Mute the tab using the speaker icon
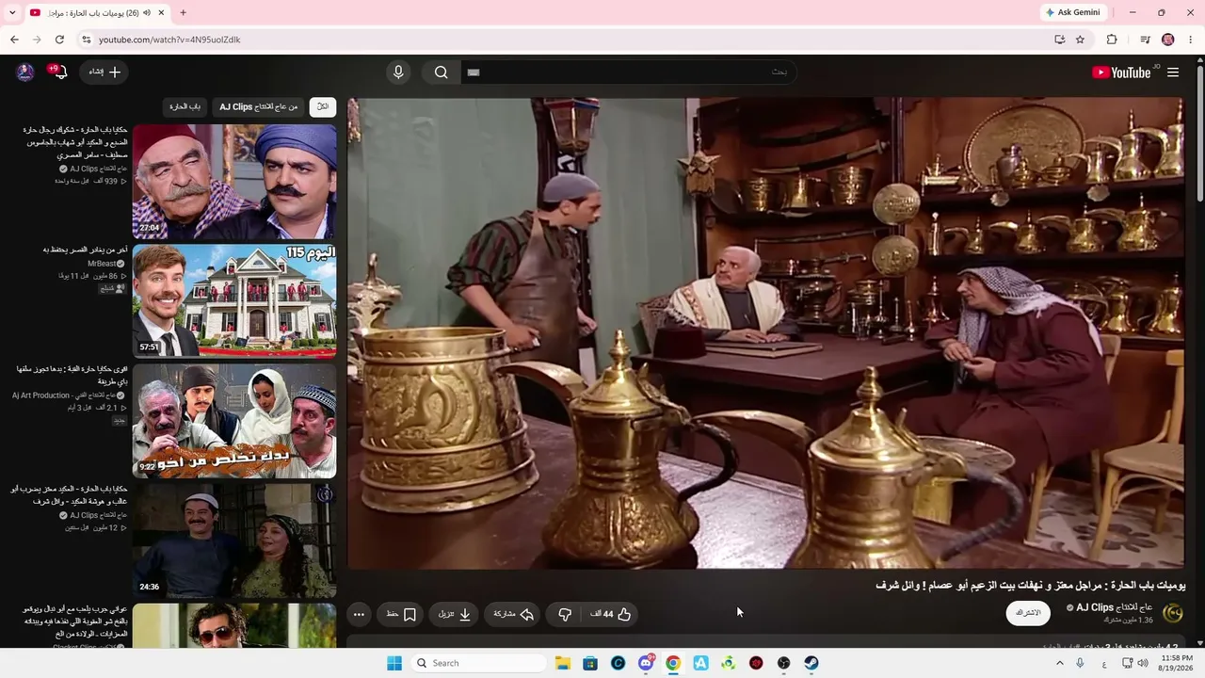This screenshot has height=678, width=1205. (147, 12)
